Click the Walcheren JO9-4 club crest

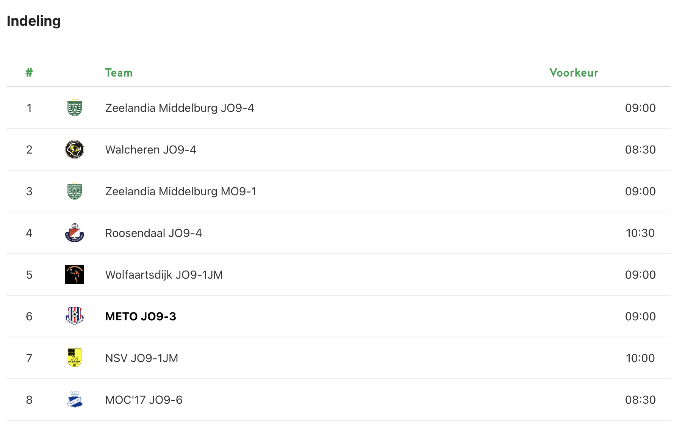[x=75, y=150]
